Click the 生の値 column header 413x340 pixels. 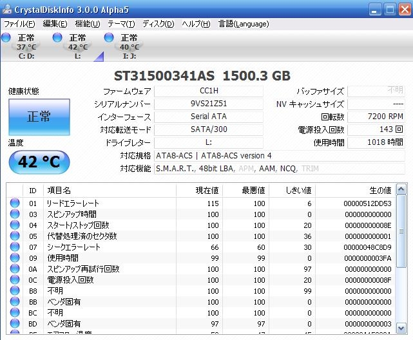click(x=356, y=191)
